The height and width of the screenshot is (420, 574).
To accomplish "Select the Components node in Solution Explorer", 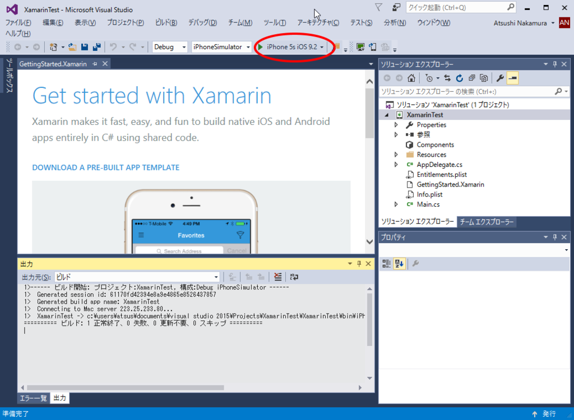I will click(435, 144).
